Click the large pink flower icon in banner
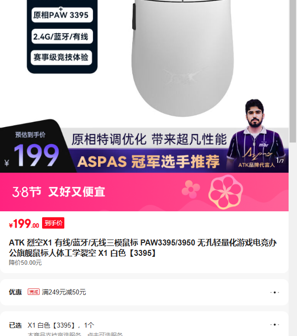This screenshot has height=336, width=297. coord(225,192)
